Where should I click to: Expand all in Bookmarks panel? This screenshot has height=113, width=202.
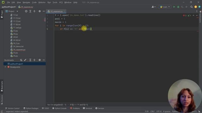(x=30, y=60)
